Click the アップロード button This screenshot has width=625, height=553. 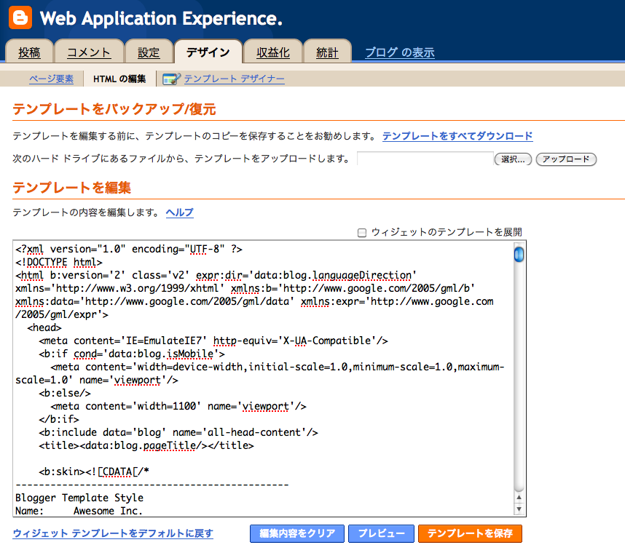pyautogui.click(x=566, y=159)
